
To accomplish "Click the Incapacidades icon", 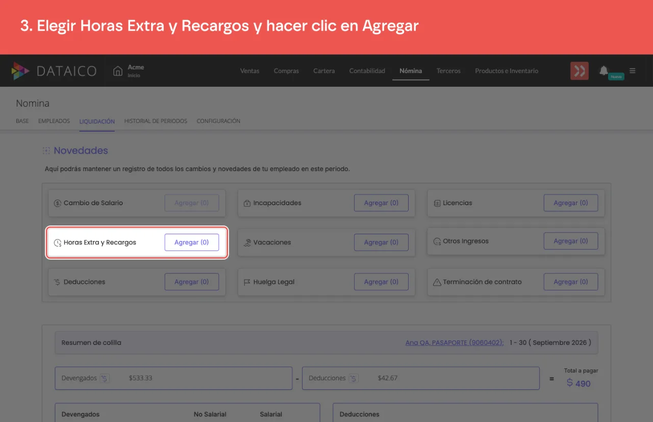I will coord(247,203).
